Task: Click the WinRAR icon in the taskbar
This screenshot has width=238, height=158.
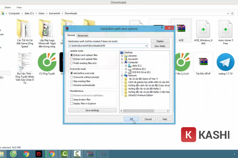Action: tap(90, 154)
